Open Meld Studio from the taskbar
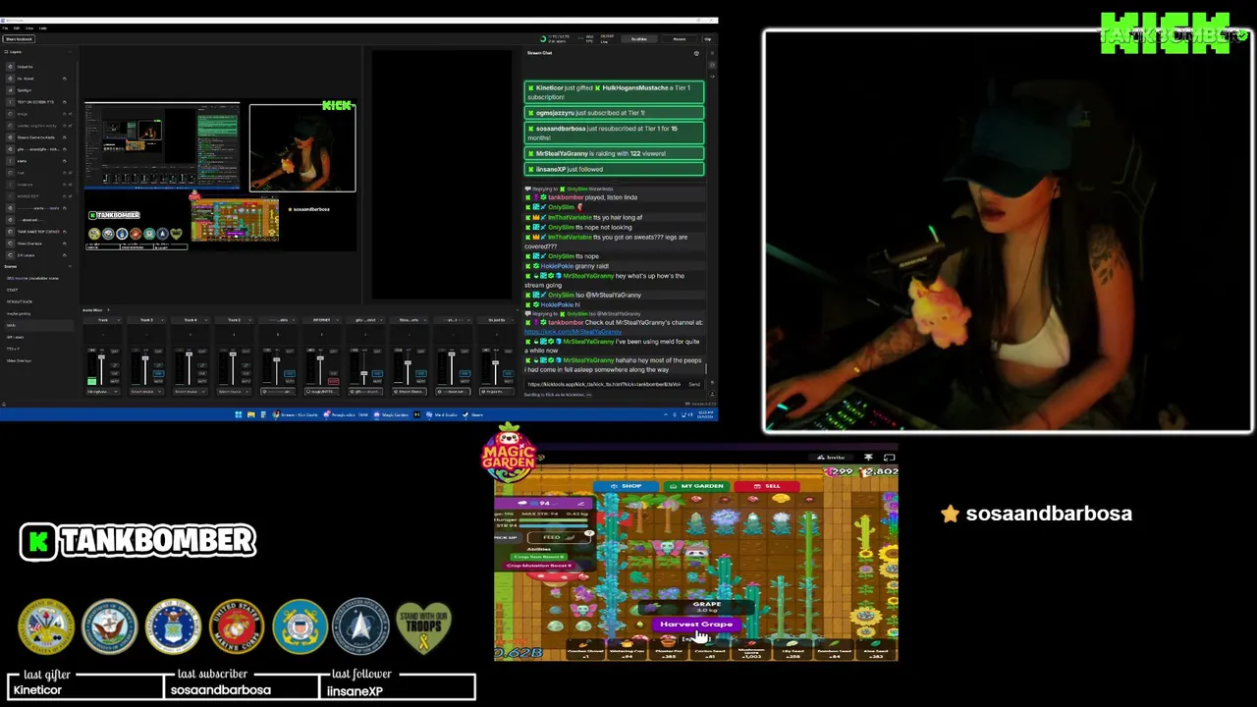The image size is (1257, 707). (442, 414)
